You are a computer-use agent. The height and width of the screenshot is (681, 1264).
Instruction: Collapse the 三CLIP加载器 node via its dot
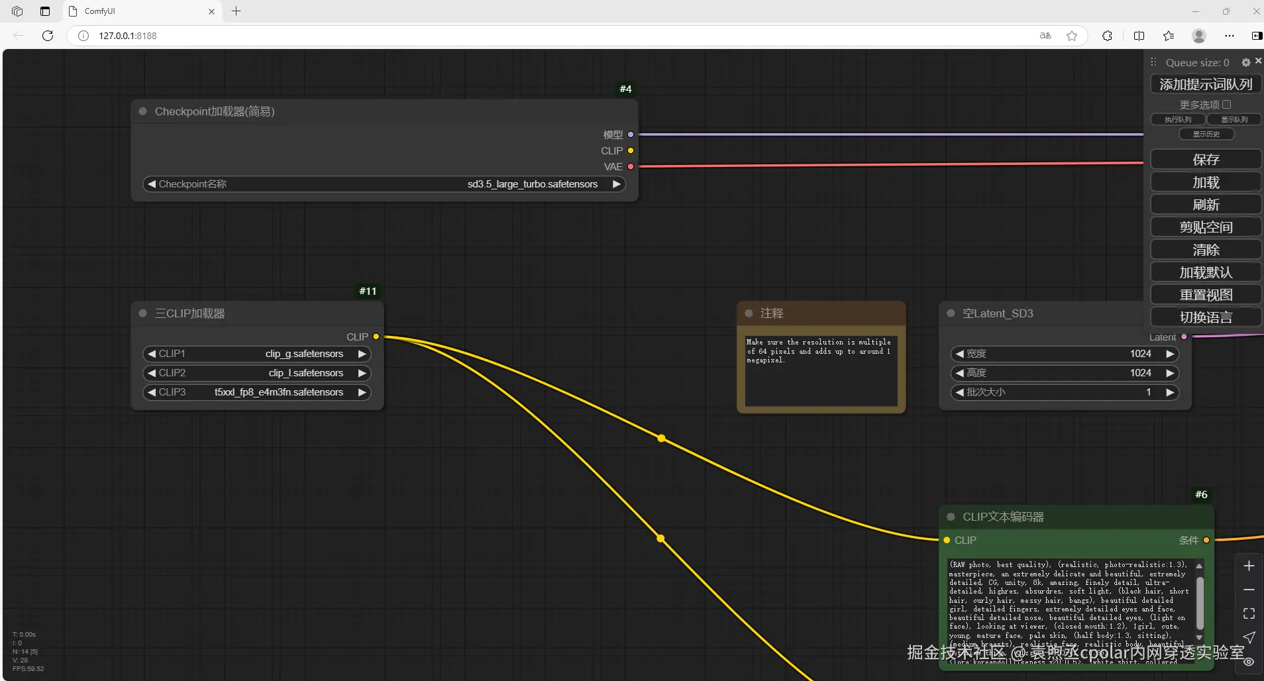(x=142, y=313)
